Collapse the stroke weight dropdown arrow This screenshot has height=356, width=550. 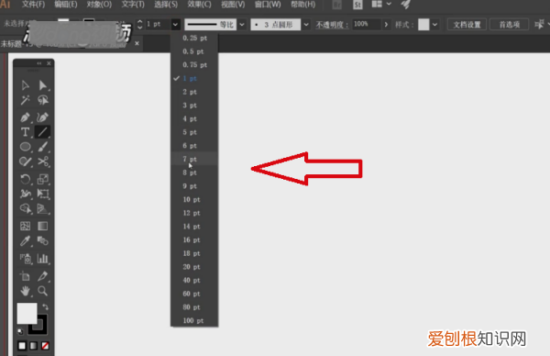[x=175, y=24]
